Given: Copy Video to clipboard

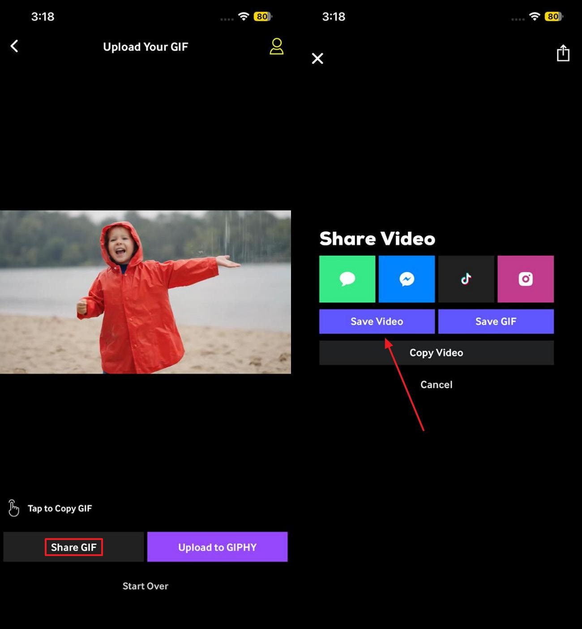Looking at the screenshot, I should pos(436,352).
